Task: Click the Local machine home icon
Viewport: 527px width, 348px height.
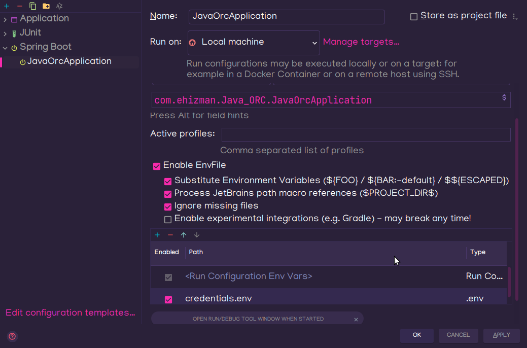Action: coord(192,43)
